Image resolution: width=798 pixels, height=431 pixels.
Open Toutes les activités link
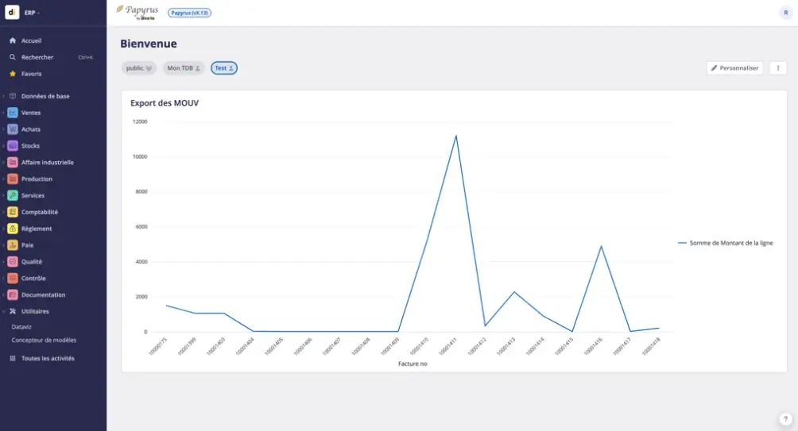click(x=48, y=358)
